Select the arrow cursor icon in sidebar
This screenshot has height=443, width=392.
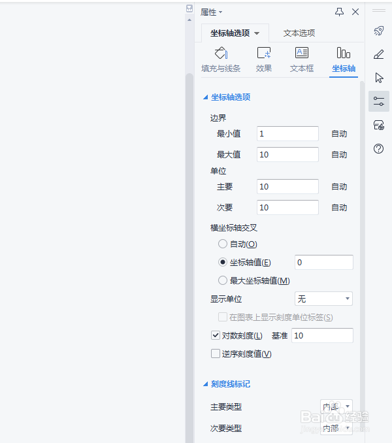coord(379,78)
